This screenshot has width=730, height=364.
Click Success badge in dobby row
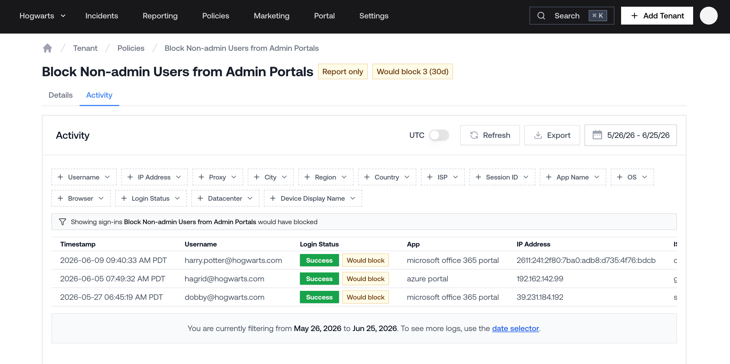[319, 297]
